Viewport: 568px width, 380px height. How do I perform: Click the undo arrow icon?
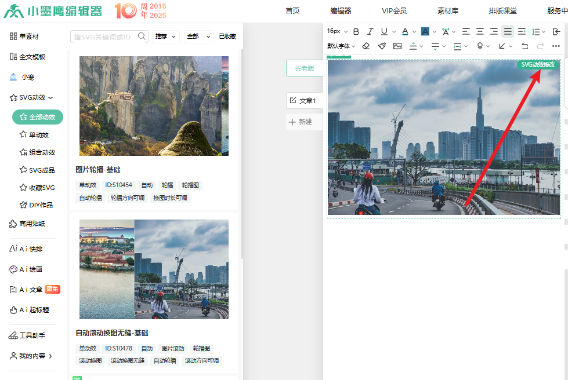[x=525, y=46]
